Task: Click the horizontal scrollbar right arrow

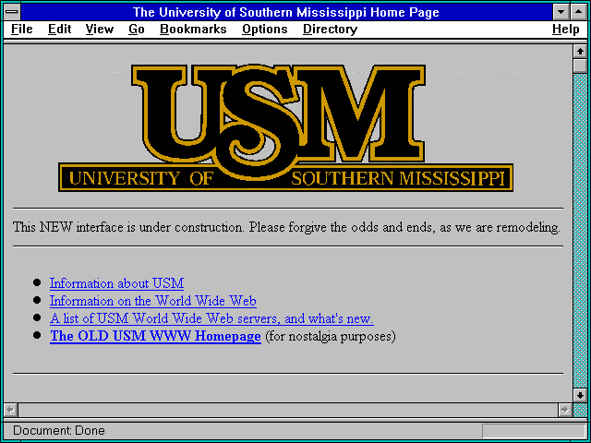Action: (564, 410)
